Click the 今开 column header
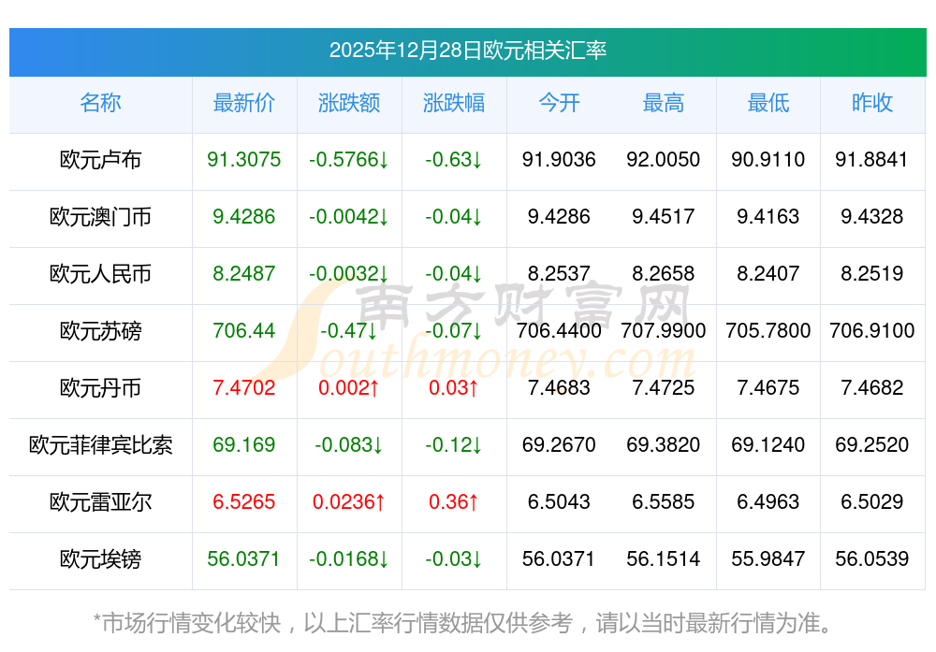 (559, 103)
